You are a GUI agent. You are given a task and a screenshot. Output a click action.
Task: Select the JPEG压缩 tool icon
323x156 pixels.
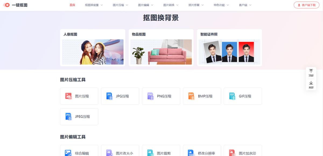[x=68, y=116]
